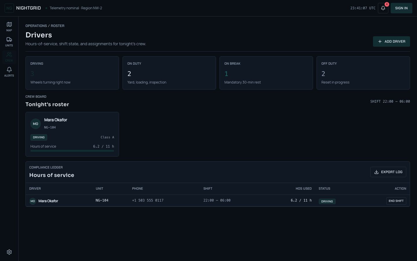Image resolution: width=417 pixels, height=261 pixels.
Task: Sort by Phone column header
Action: [138, 188]
